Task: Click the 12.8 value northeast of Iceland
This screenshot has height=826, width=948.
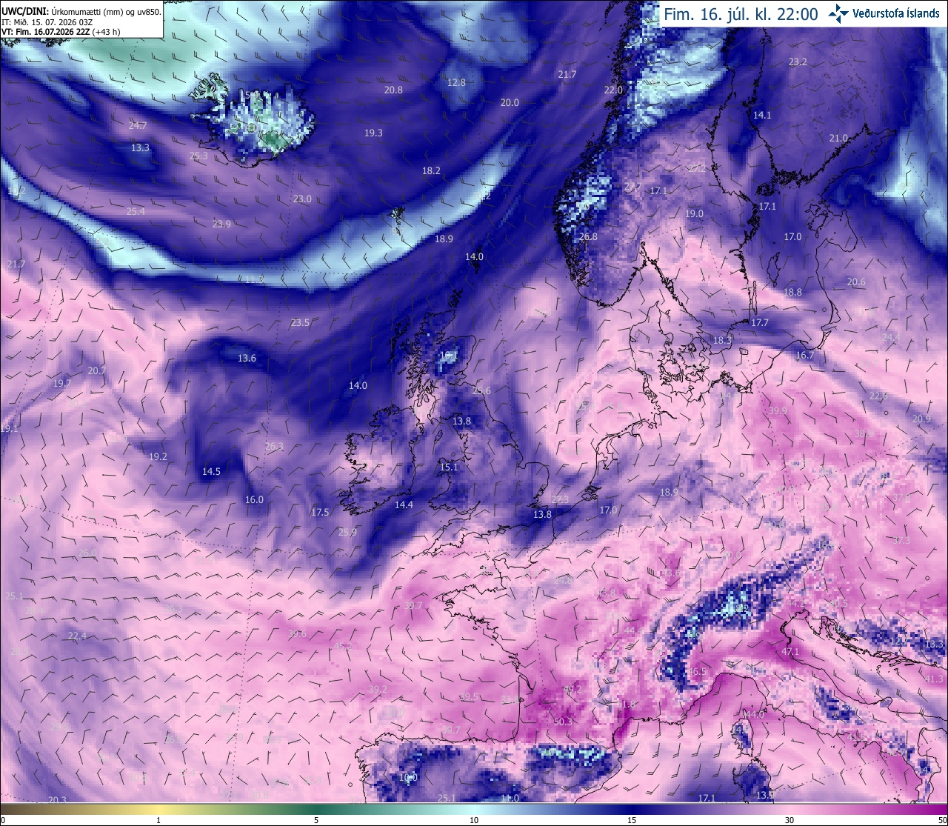Action: coord(456,82)
